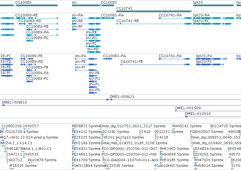The image size is (241, 170).
Task: Click the stv-PA protein
Action: tap(86, 59)
